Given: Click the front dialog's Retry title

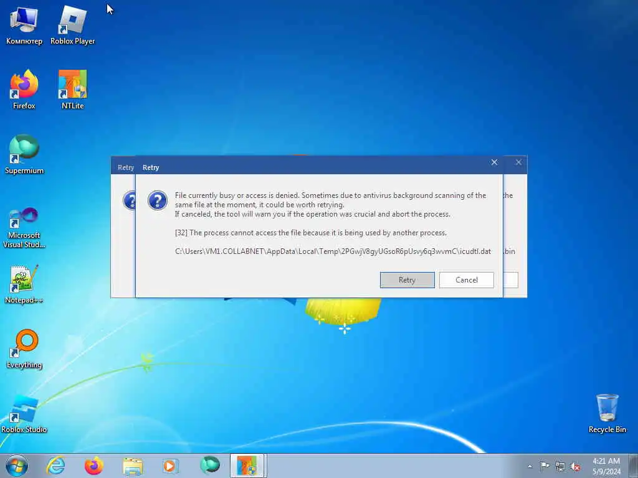Looking at the screenshot, I should click(151, 167).
